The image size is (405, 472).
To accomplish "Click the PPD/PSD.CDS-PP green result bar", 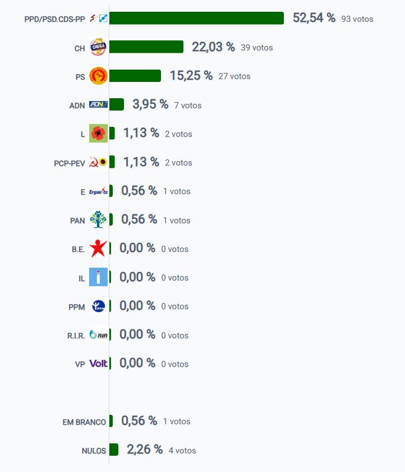I will [x=196, y=19].
